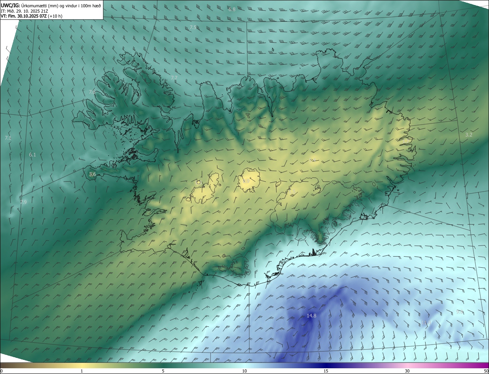Image resolution: width=489 pixels, height=374 pixels.
Task: Click the 10 tick label on the colour scale
Action: point(244,371)
